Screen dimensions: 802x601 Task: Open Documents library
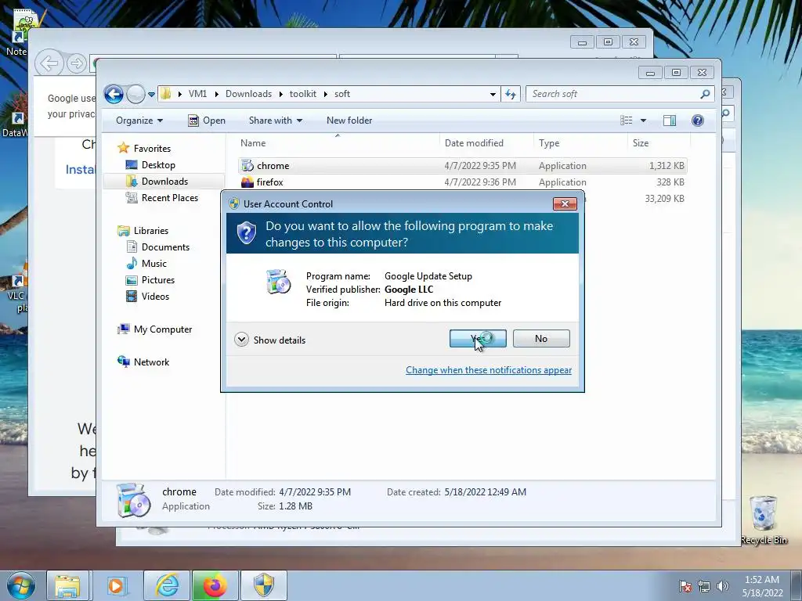(158, 247)
